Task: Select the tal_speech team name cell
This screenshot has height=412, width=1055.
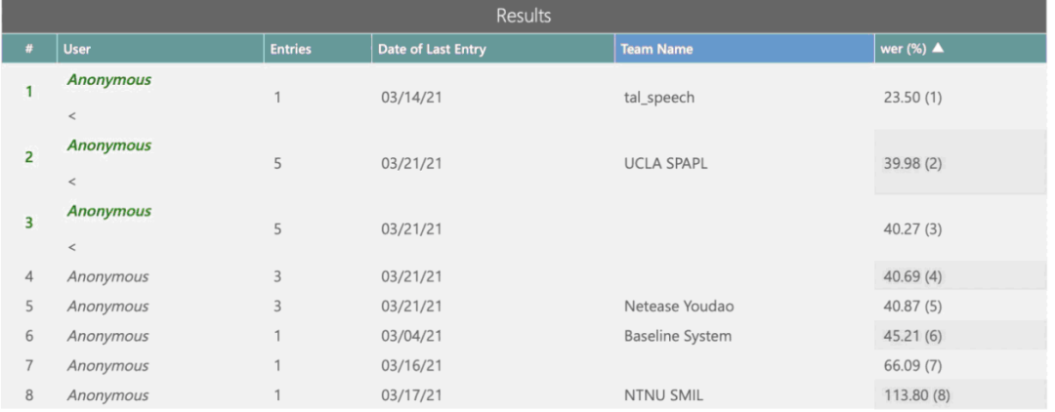Action: (x=659, y=99)
